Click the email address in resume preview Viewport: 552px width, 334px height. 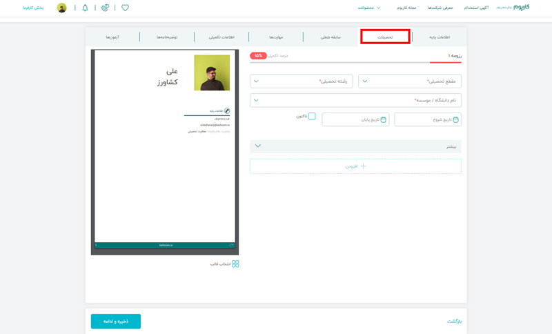click(215, 125)
